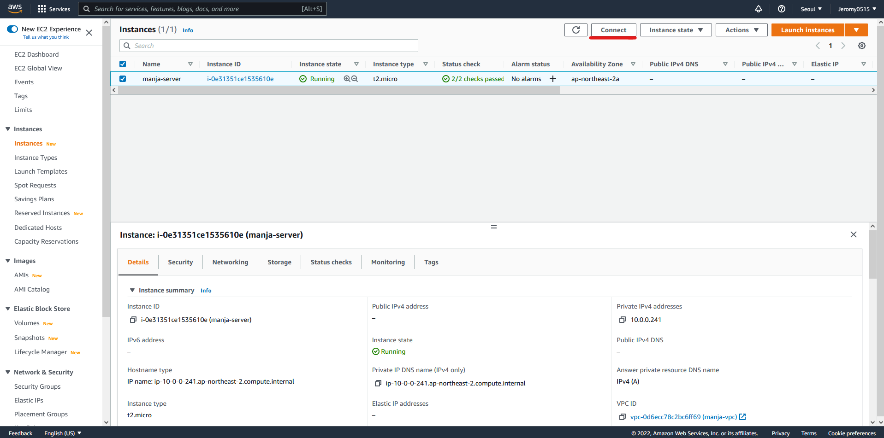Screen dimensions: 884x438
Task: Switch to the Networking tab
Action: pos(230,262)
